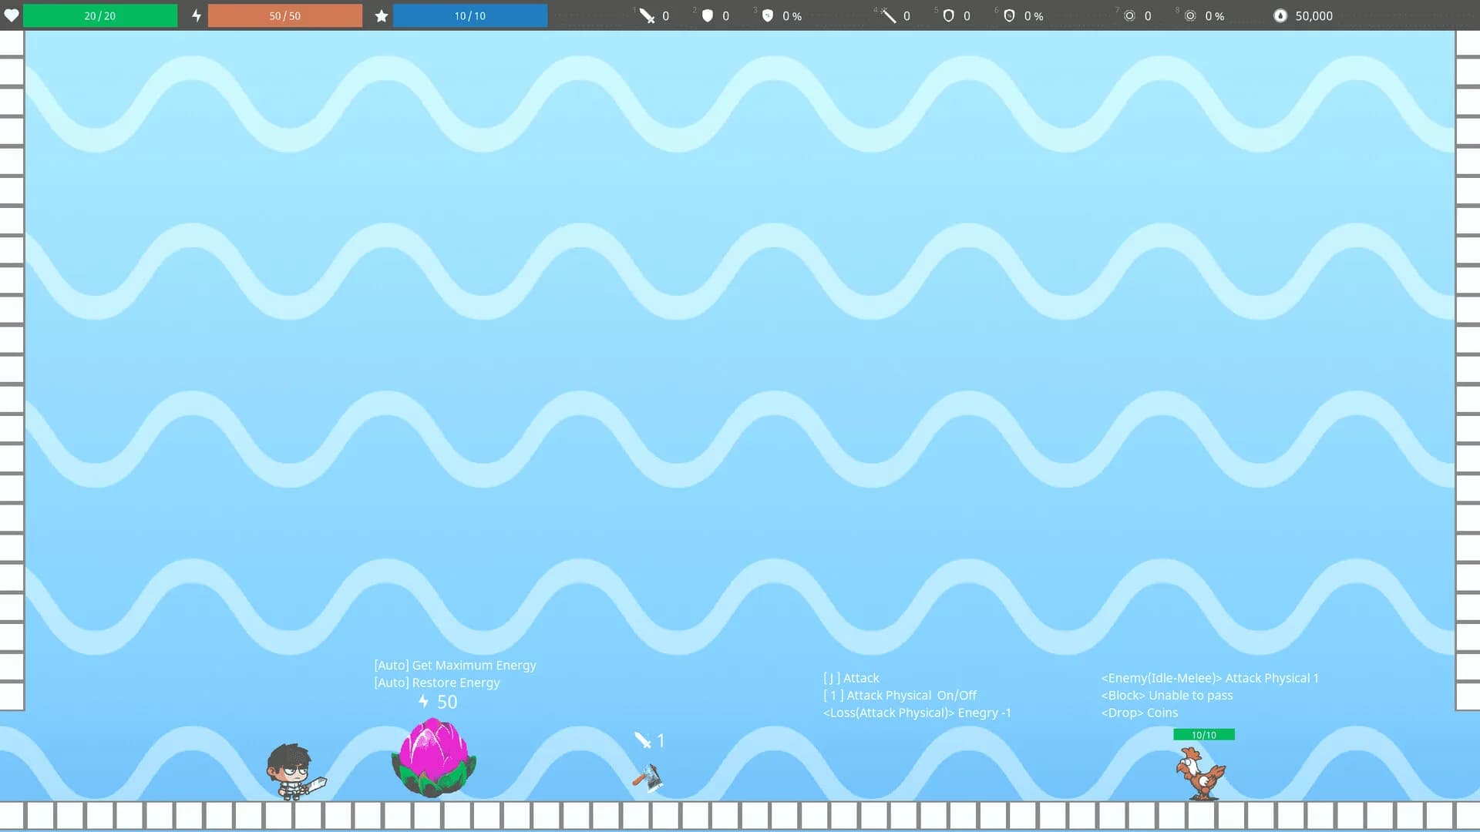This screenshot has width=1480, height=832.
Task: Click the chicken's 10/10 health bar
Action: point(1204,735)
